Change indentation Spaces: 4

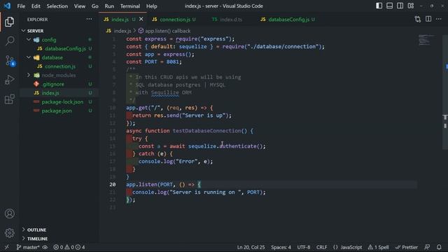point(281,247)
